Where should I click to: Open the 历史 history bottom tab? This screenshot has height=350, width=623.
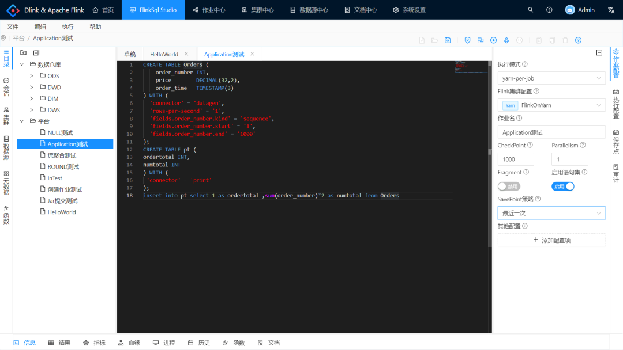point(198,343)
